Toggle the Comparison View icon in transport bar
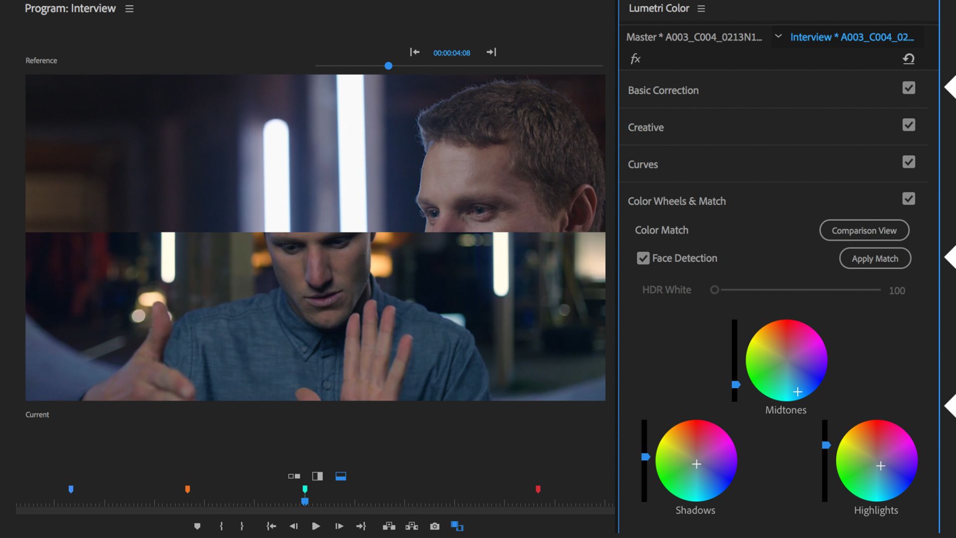Image resolution: width=956 pixels, height=538 pixels. [x=457, y=526]
